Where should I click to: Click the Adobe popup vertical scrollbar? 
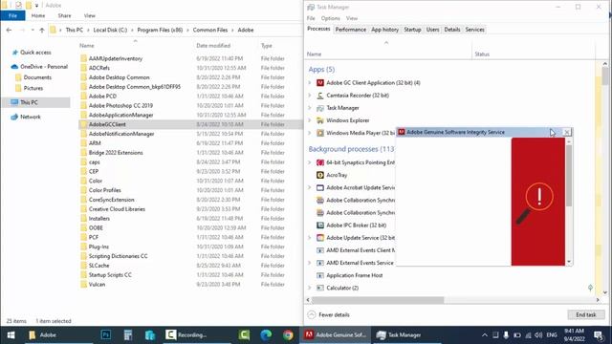[x=569, y=176]
